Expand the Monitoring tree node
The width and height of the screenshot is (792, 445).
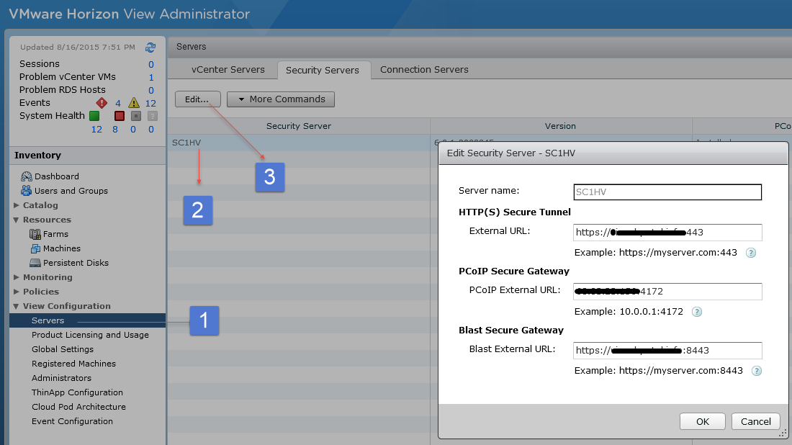16,277
